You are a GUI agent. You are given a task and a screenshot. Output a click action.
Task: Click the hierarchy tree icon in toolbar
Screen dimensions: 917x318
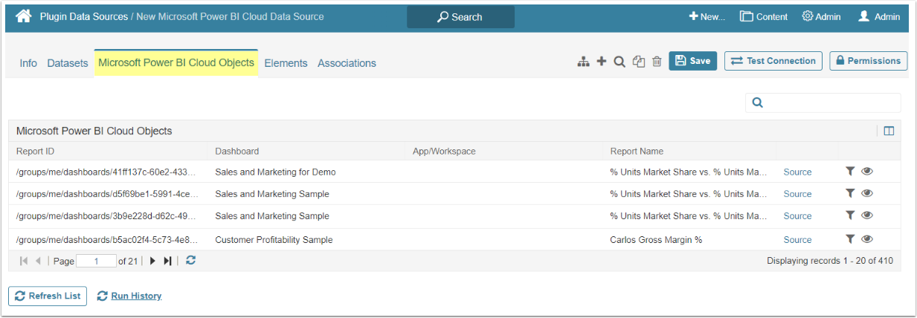point(584,62)
